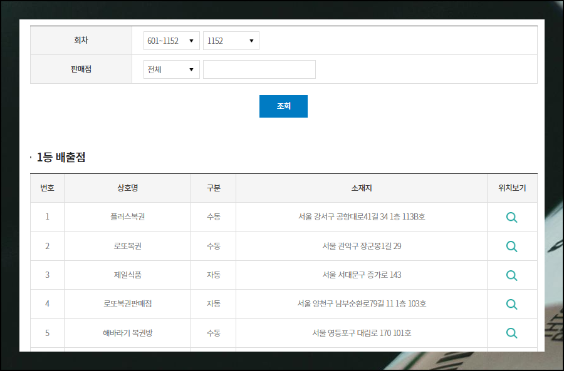Click the store name 플러스복권
The image size is (564, 371).
[x=127, y=217]
